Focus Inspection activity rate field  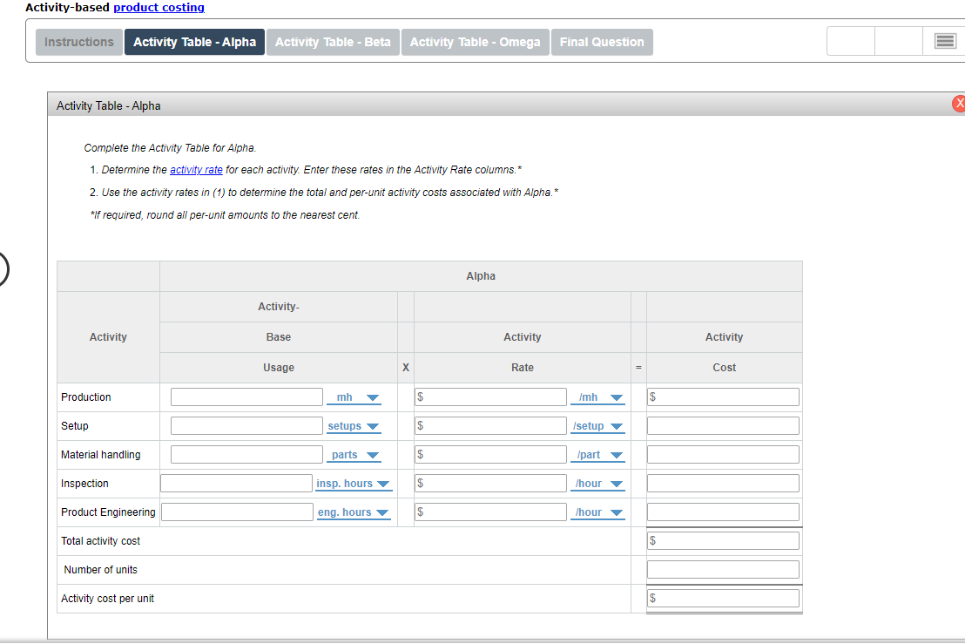(490, 484)
